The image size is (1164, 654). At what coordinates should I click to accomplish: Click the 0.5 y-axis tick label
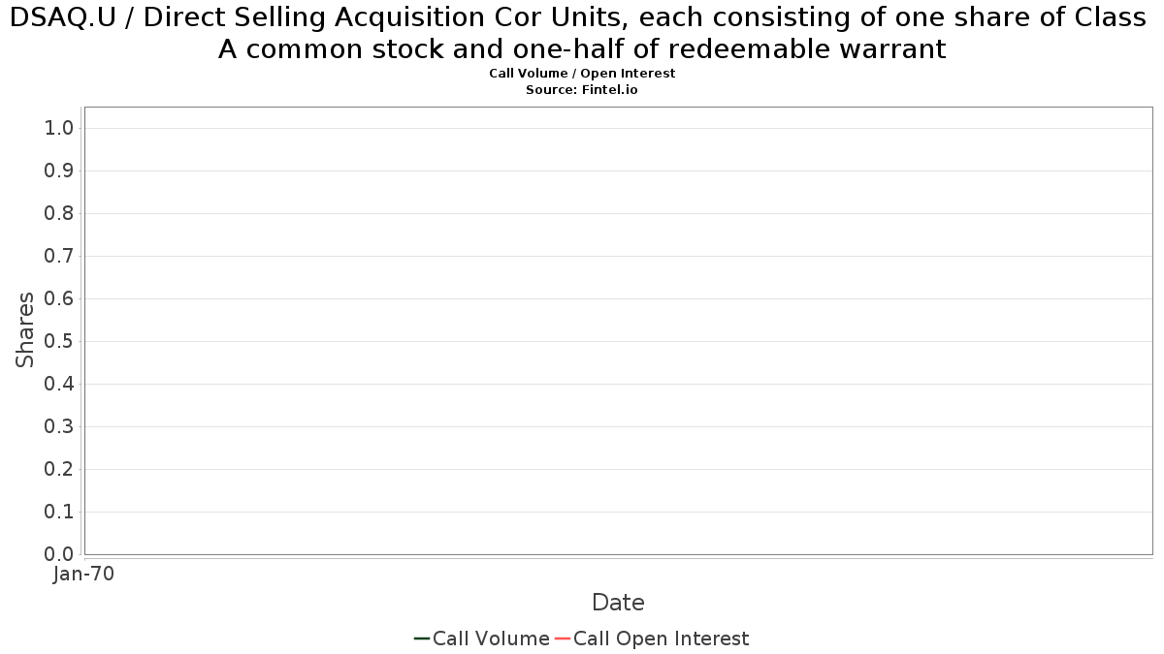60,341
